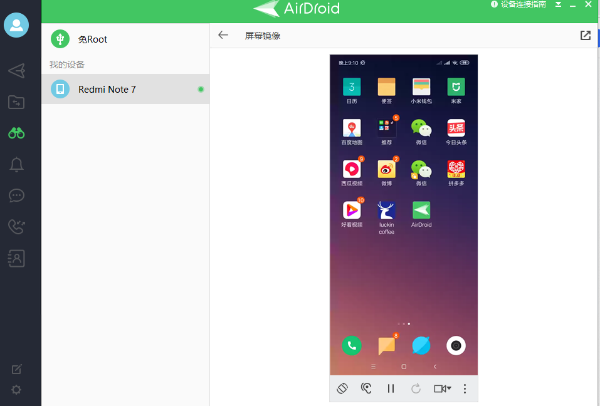Viewport: 600px width, 406px height.
Task: Open the user profile avatar
Action: click(x=16, y=25)
